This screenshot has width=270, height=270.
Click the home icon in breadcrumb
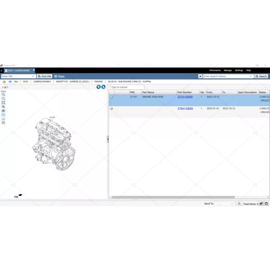point(4,82)
